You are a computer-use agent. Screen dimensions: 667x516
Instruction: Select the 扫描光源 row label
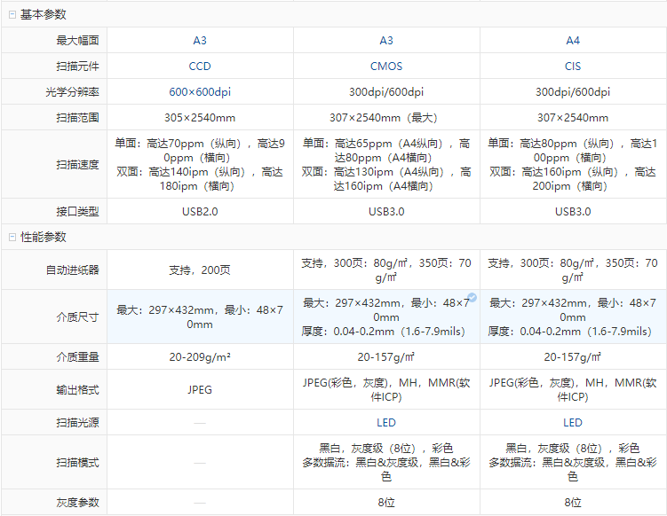click(77, 423)
